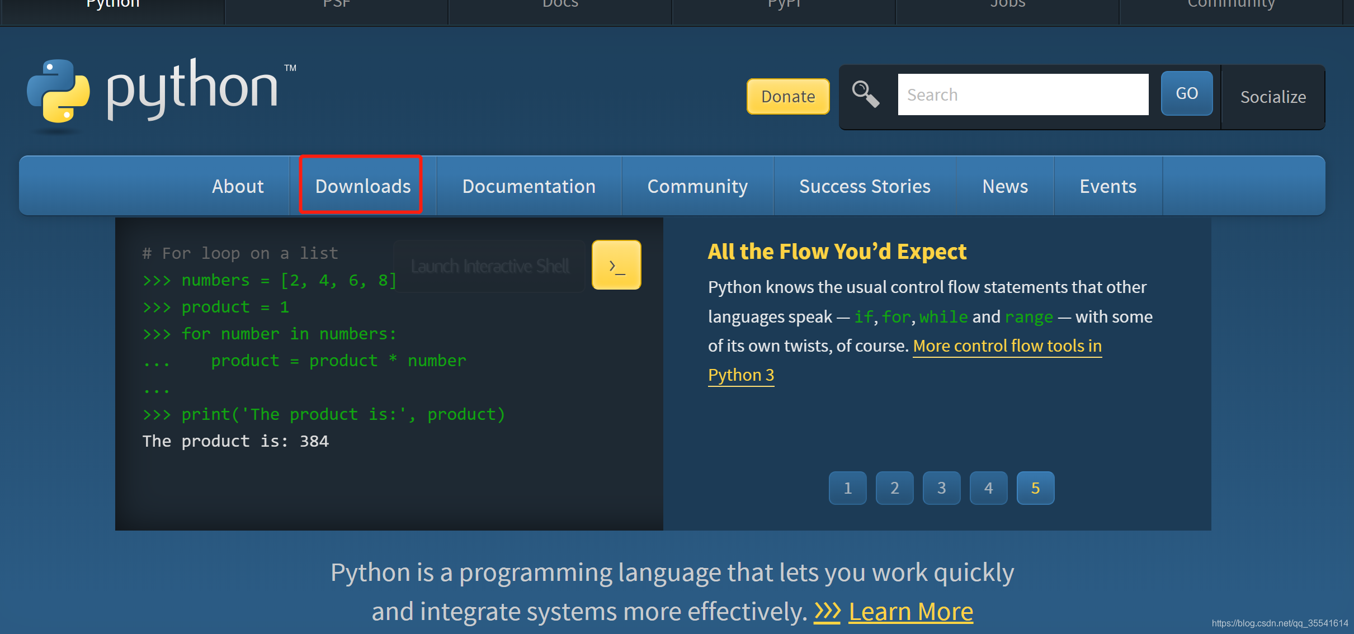Open the Downloads menu
The height and width of the screenshot is (634, 1354).
[363, 186]
